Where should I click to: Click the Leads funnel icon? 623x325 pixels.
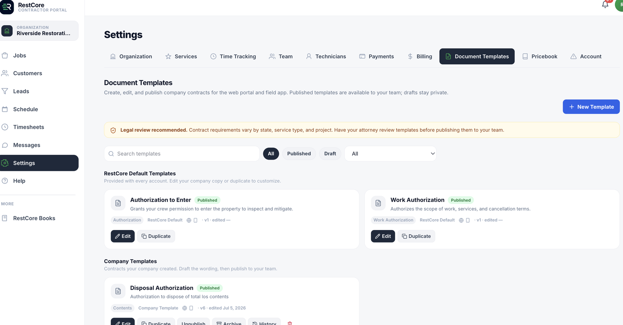(5, 91)
